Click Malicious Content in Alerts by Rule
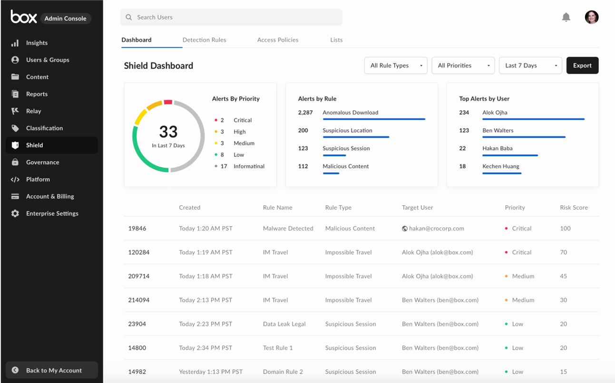Viewport: 615px width, 383px height. pos(346,166)
